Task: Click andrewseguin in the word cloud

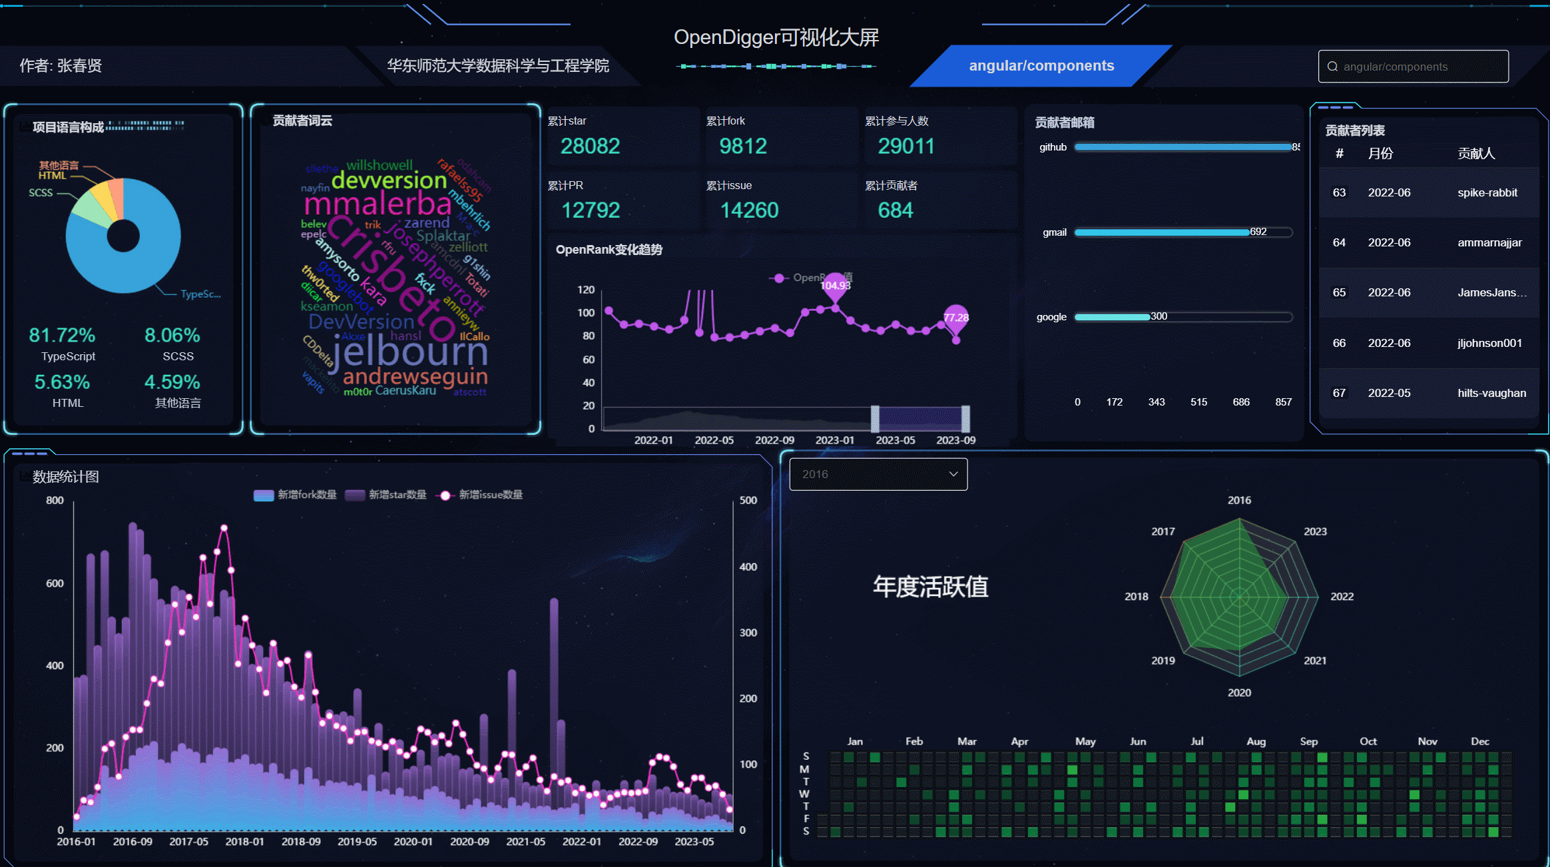Action: 415,377
